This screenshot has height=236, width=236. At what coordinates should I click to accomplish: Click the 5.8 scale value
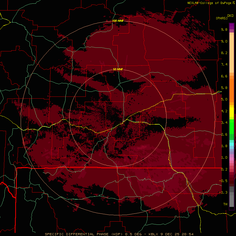tap(224, 88)
